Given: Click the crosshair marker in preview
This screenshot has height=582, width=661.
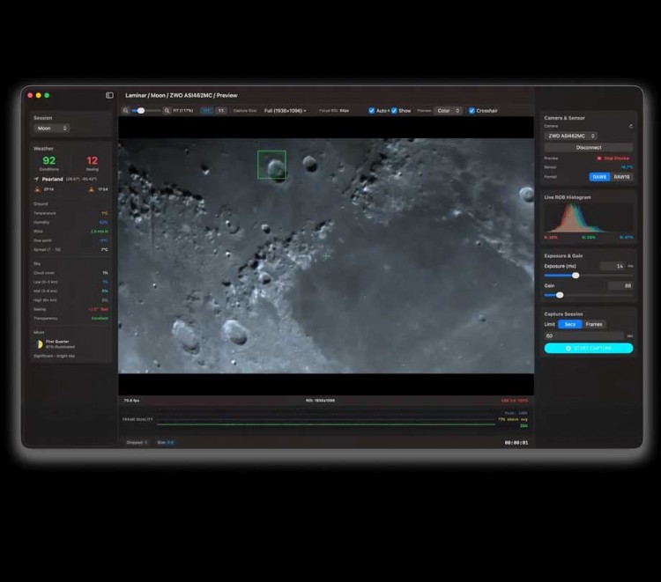Looking at the screenshot, I should pos(326,255).
